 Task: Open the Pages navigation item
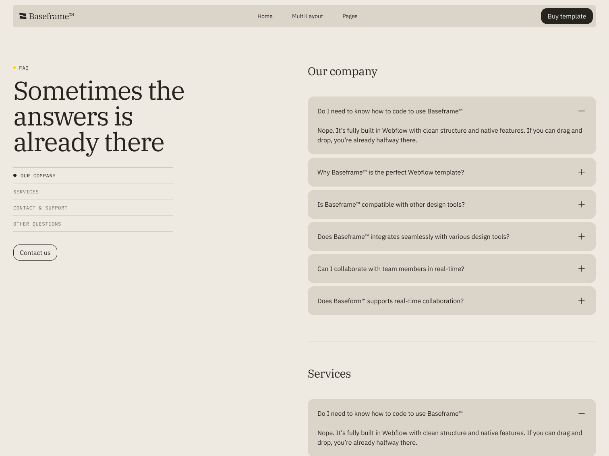pyautogui.click(x=350, y=16)
